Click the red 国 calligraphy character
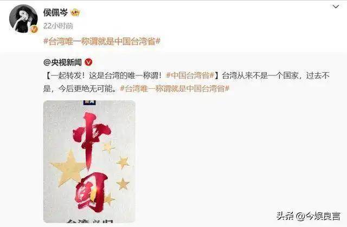This screenshot has width=347, height=227. (91, 192)
